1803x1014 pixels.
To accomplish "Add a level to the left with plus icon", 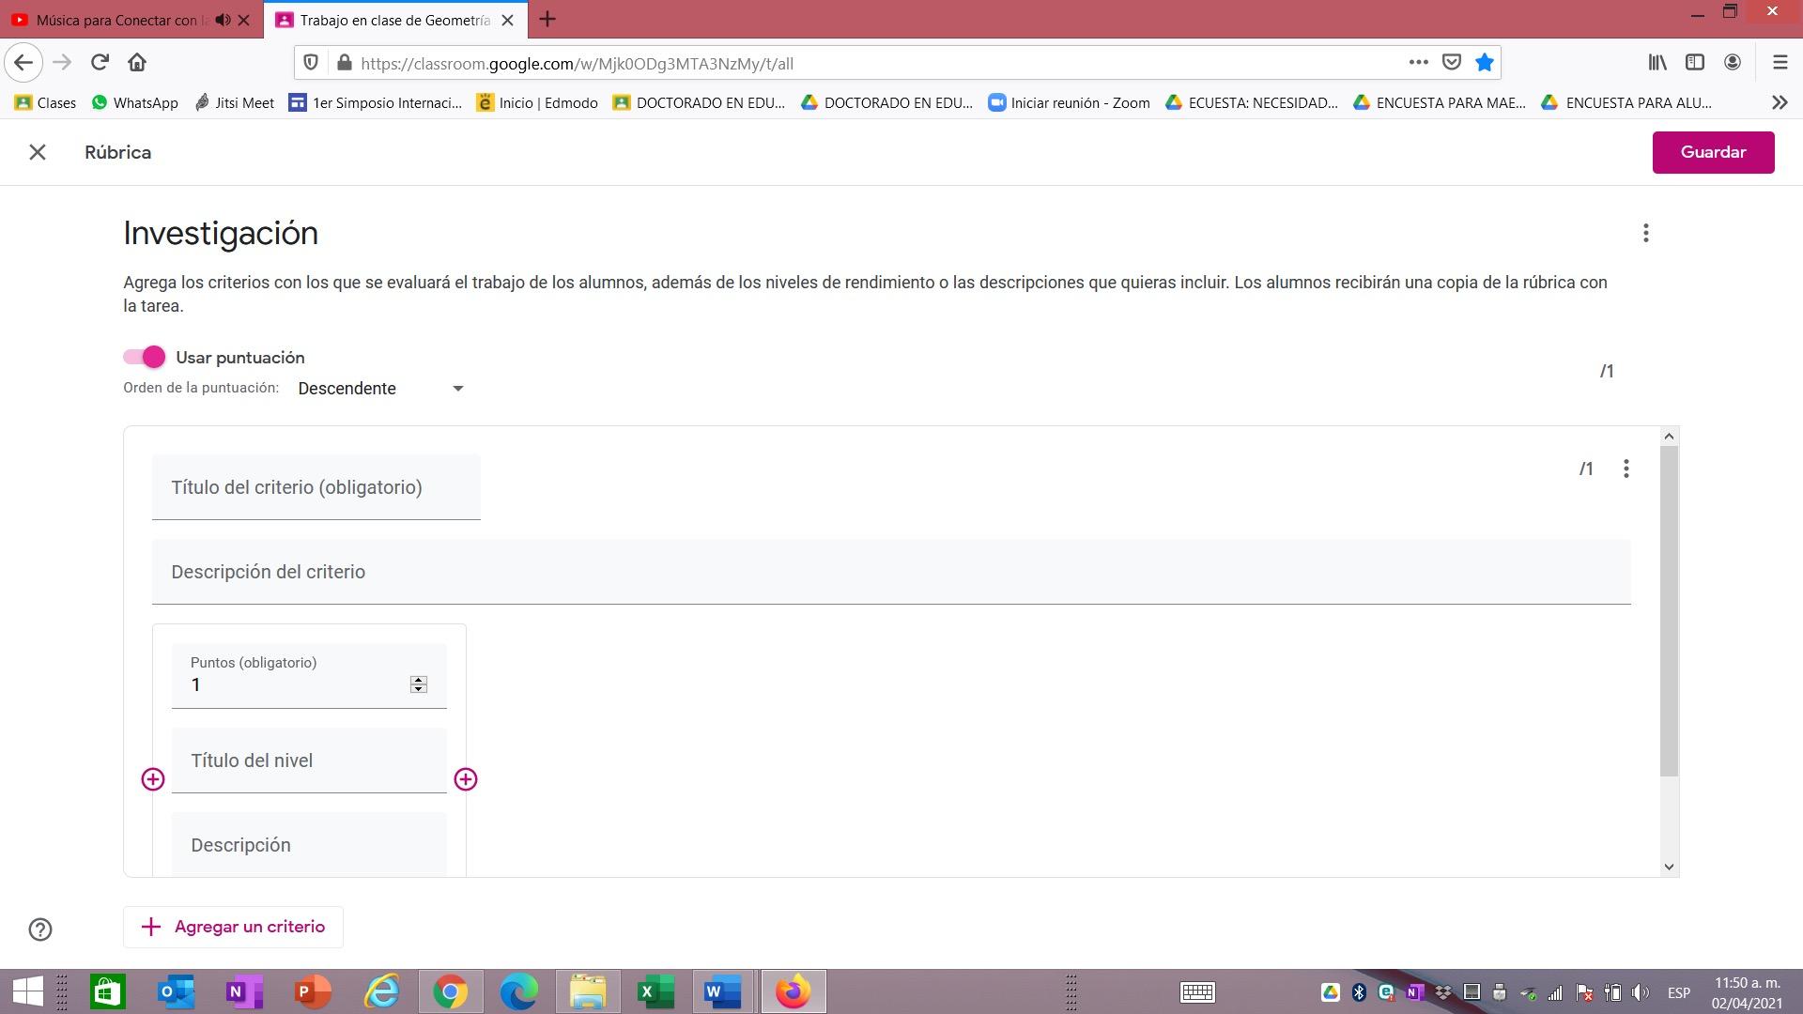I will pyautogui.click(x=153, y=779).
